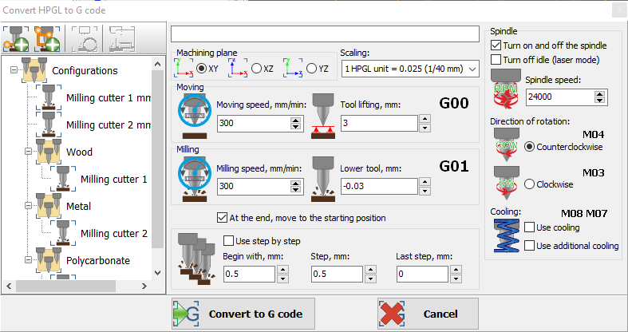
Task: Click tree scroll down arrow
Action: [x=157, y=273]
